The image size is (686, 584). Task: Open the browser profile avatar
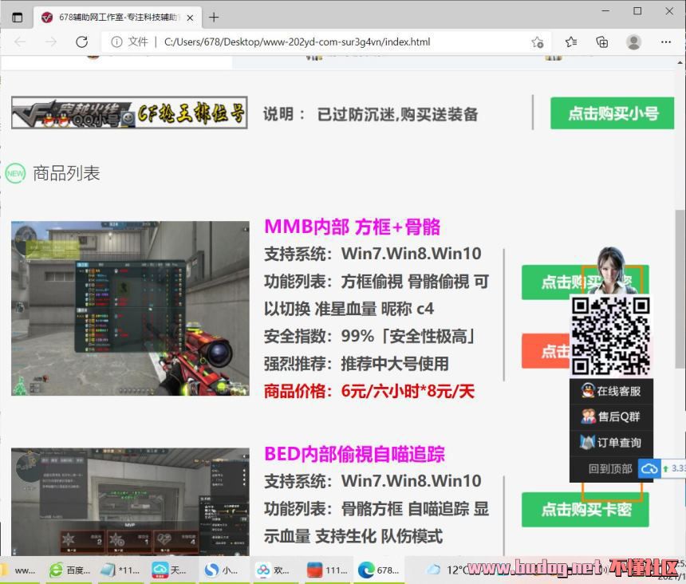[x=633, y=42]
